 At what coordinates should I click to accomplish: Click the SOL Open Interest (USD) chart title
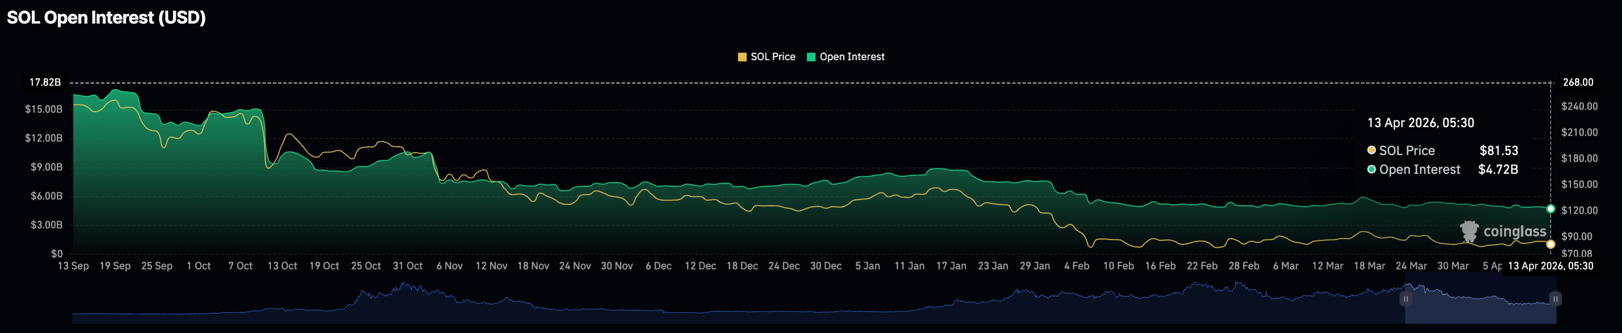106,18
